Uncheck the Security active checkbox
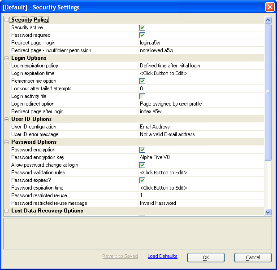Image resolution: width=277 pixels, height=270 pixels. (142, 27)
